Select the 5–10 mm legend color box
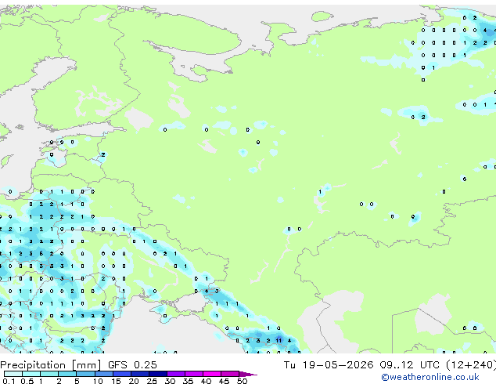496x384 pixels. pyautogui.click(x=85, y=374)
